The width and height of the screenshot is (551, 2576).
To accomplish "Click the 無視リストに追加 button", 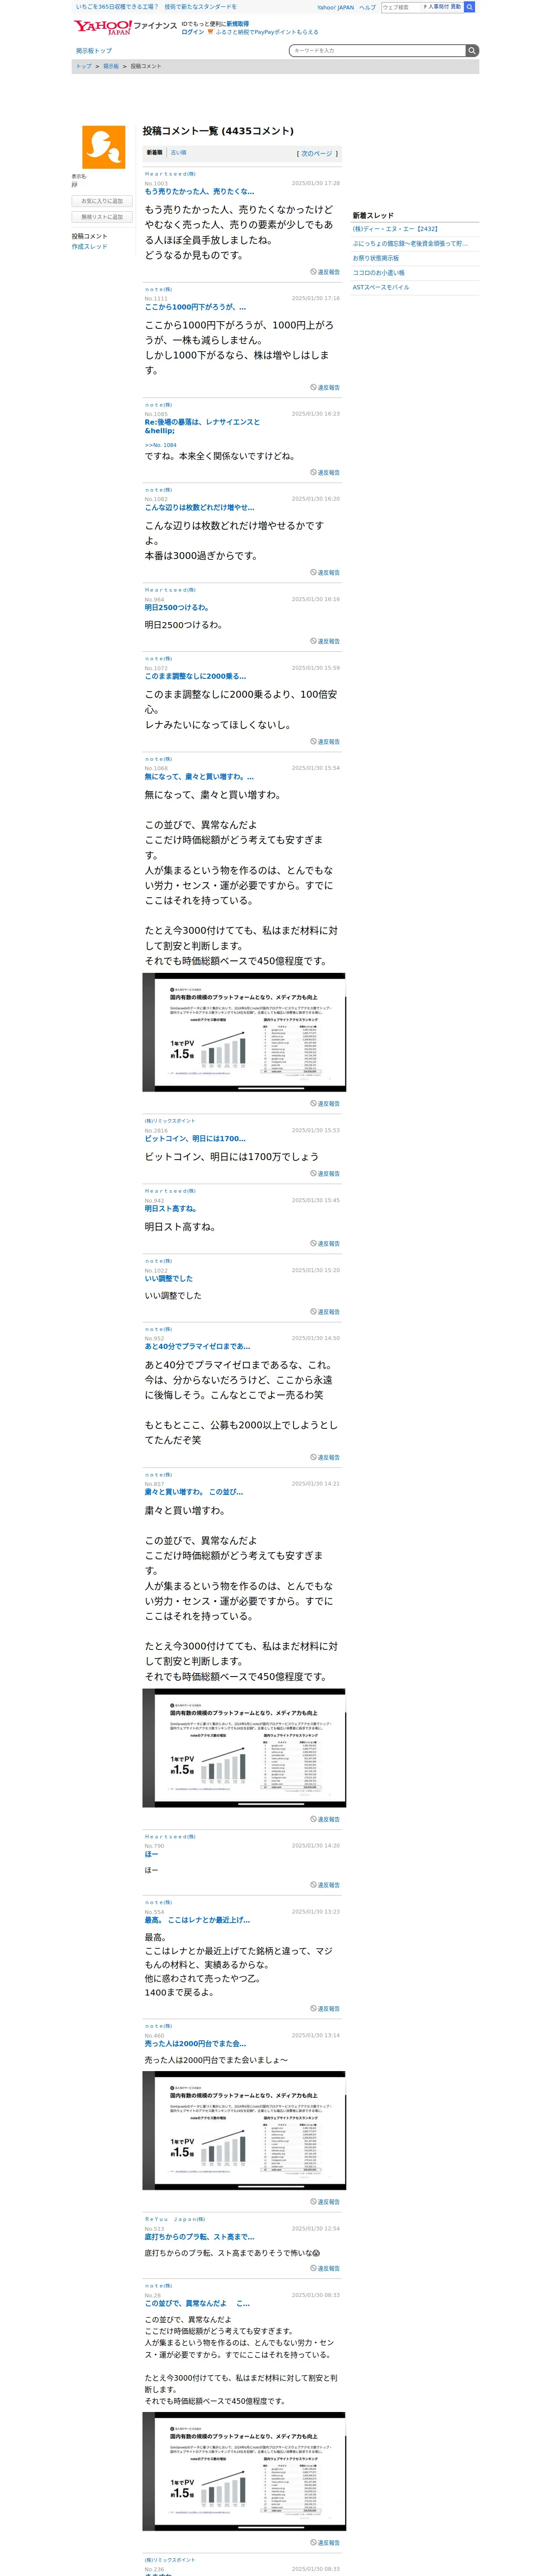I will tap(102, 217).
